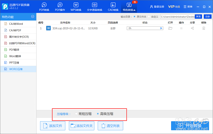Choose the 自定义 output directory option

(149, 17)
